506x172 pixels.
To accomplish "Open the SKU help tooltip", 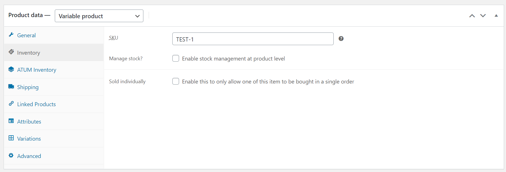I will click(x=341, y=38).
